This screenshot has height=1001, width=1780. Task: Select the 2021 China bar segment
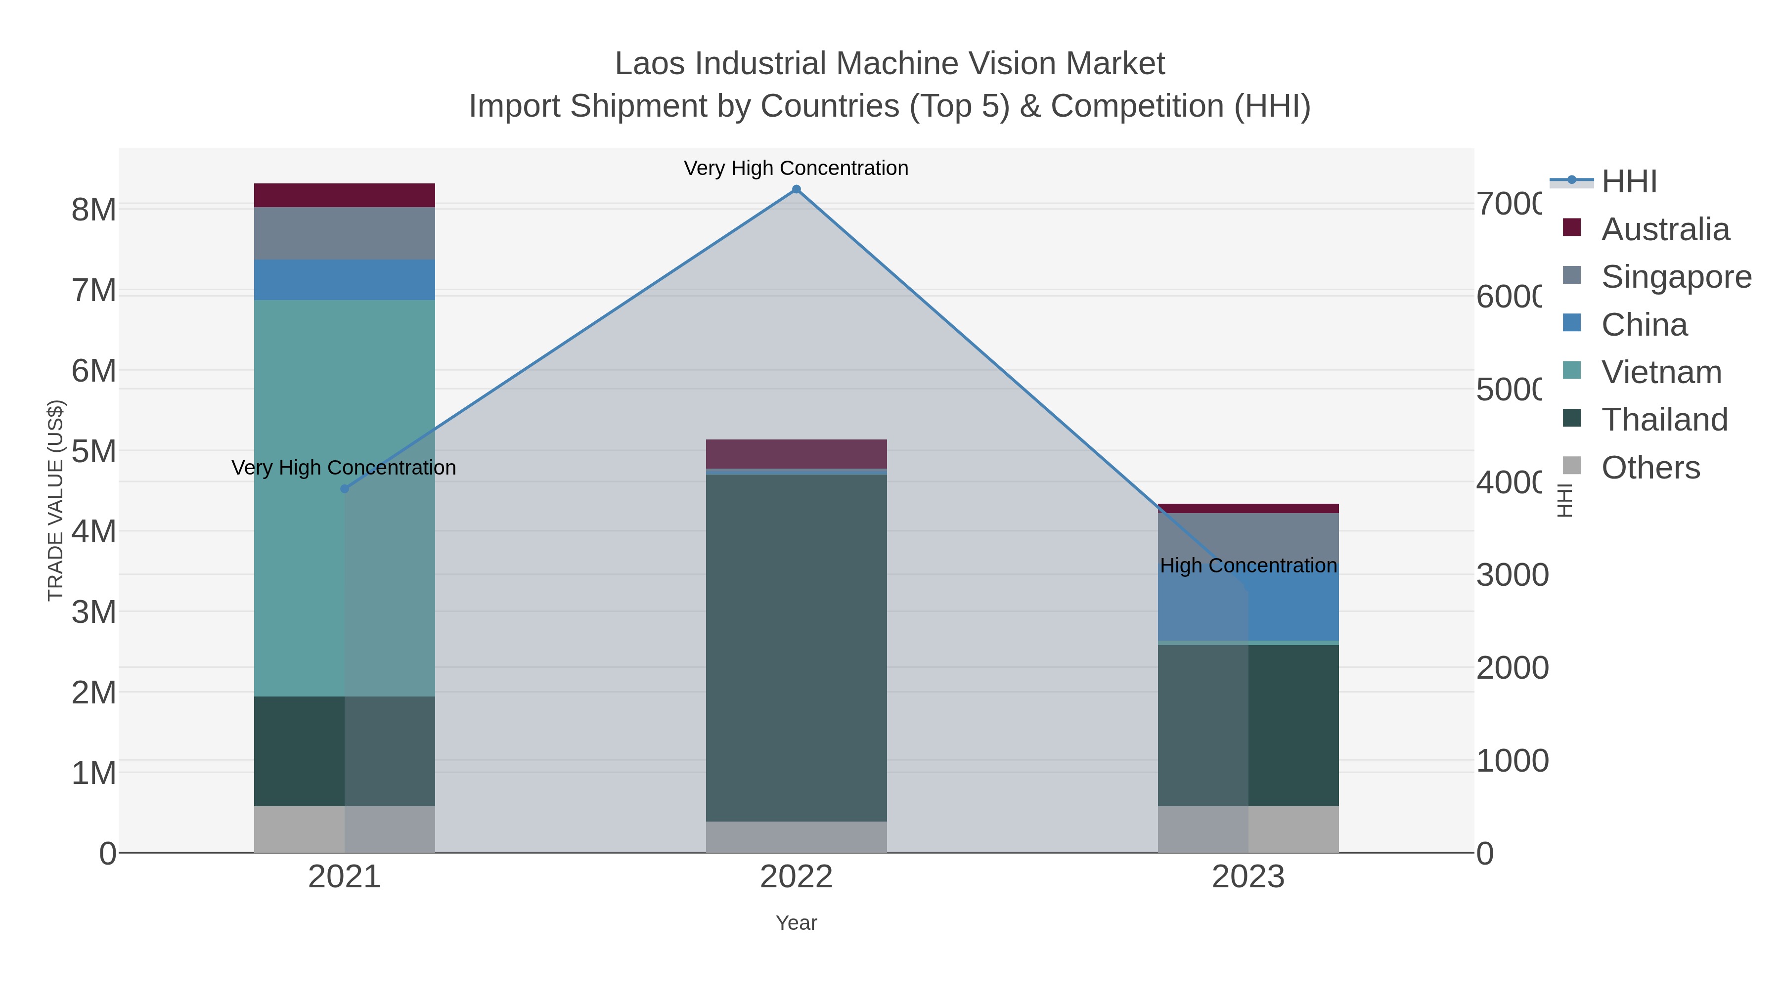(x=345, y=280)
